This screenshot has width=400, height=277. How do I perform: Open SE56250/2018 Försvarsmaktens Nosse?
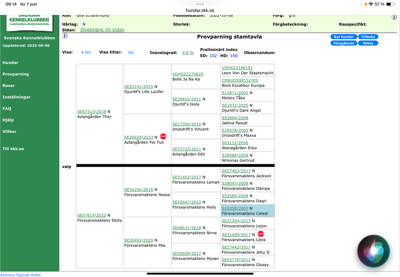click(x=138, y=190)
